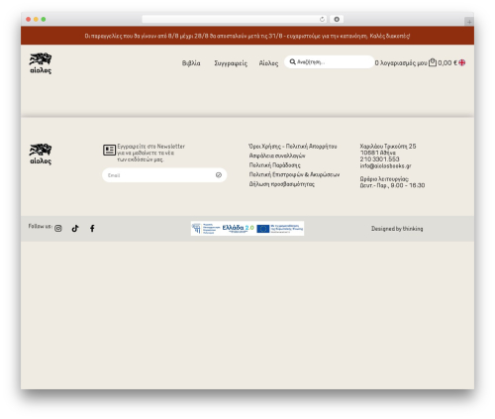The height and width of the screenshot is (419, 495).
Task: Open the shopping bag cart icon
Action: point(433,62)
